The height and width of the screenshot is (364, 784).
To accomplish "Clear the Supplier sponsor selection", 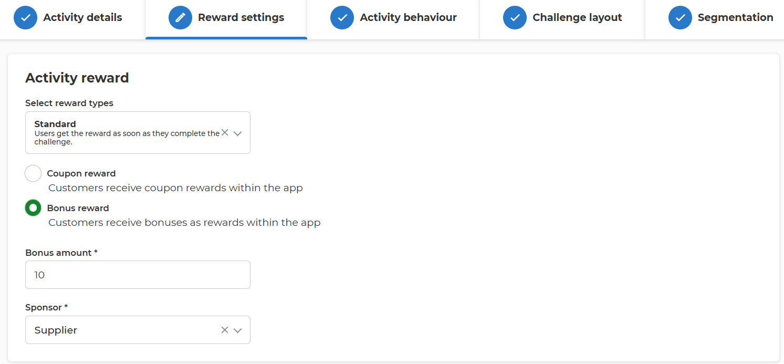I will [x=225, y=330].
